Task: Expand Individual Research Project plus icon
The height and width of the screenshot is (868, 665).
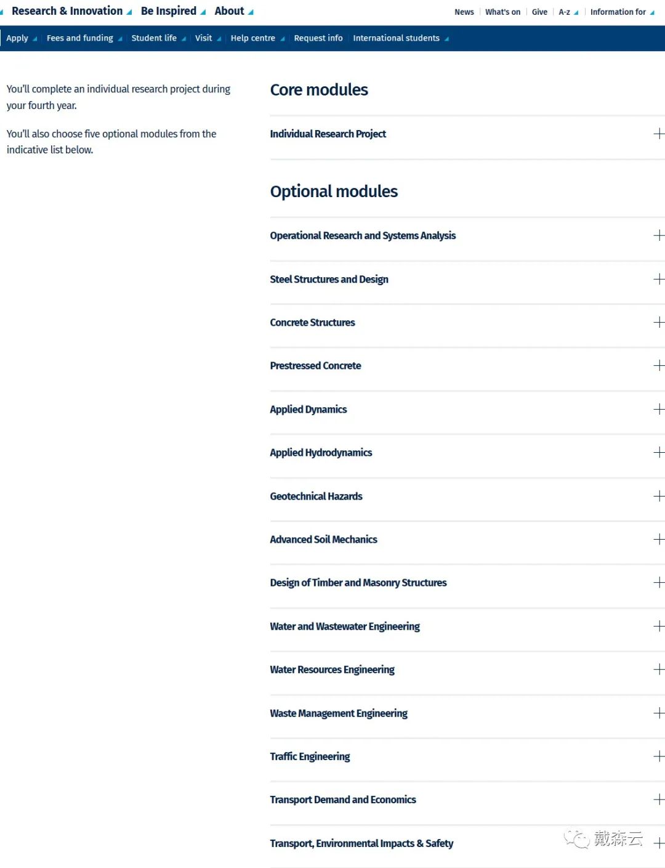Action: pos(659,134)
